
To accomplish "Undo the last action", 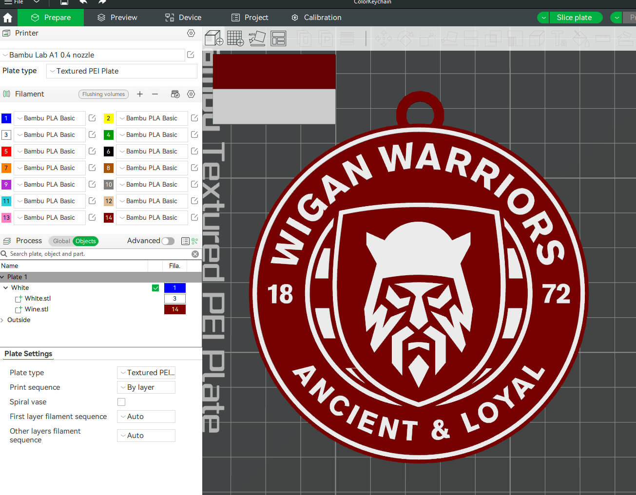I will tap(83, 2).
